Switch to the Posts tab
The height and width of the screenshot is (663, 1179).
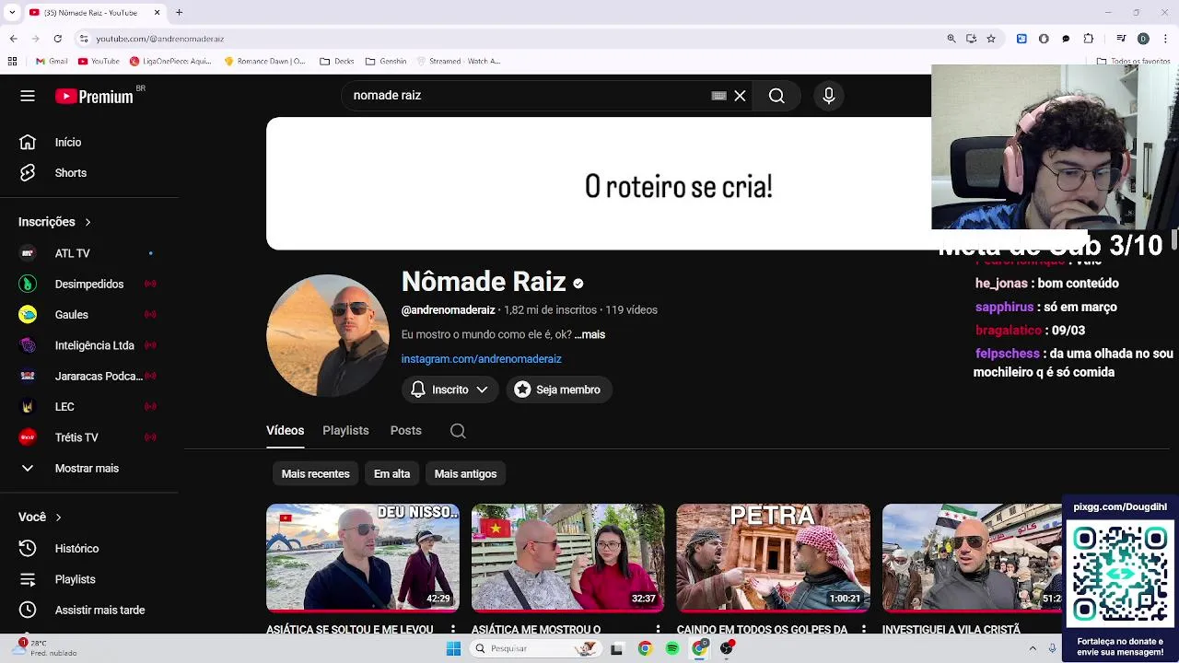click(x=405, y=430)
